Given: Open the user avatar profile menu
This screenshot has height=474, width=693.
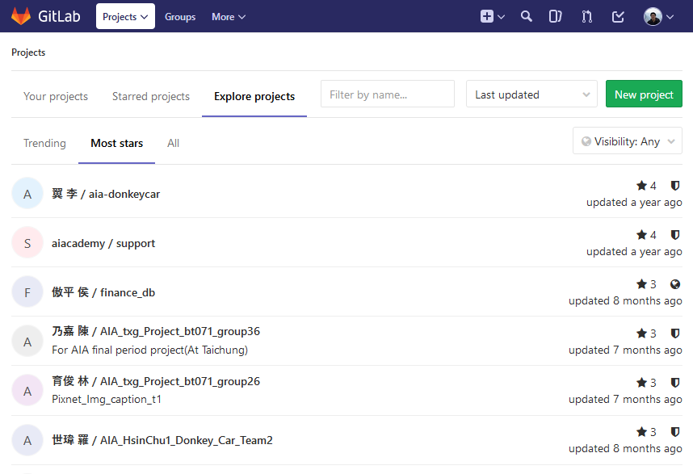Looking at the screenshot, I should click(658, 16).
